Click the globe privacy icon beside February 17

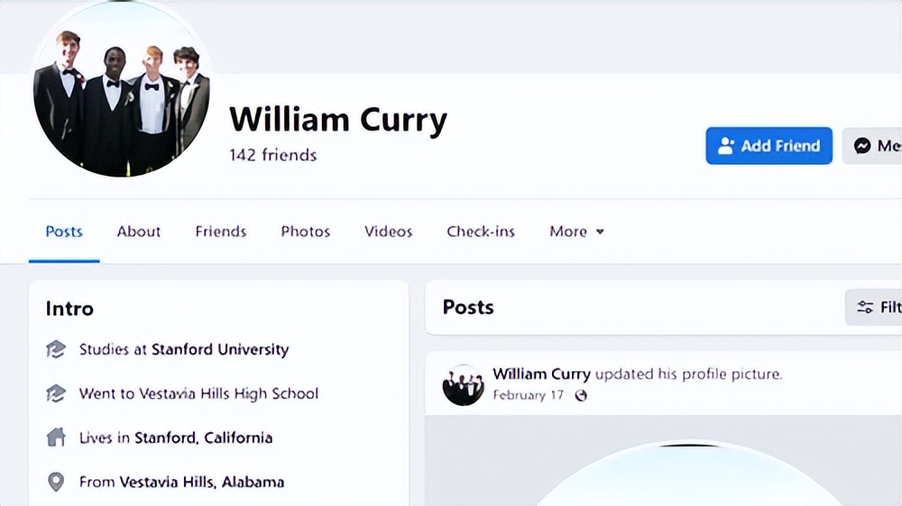tap(581, 395)
